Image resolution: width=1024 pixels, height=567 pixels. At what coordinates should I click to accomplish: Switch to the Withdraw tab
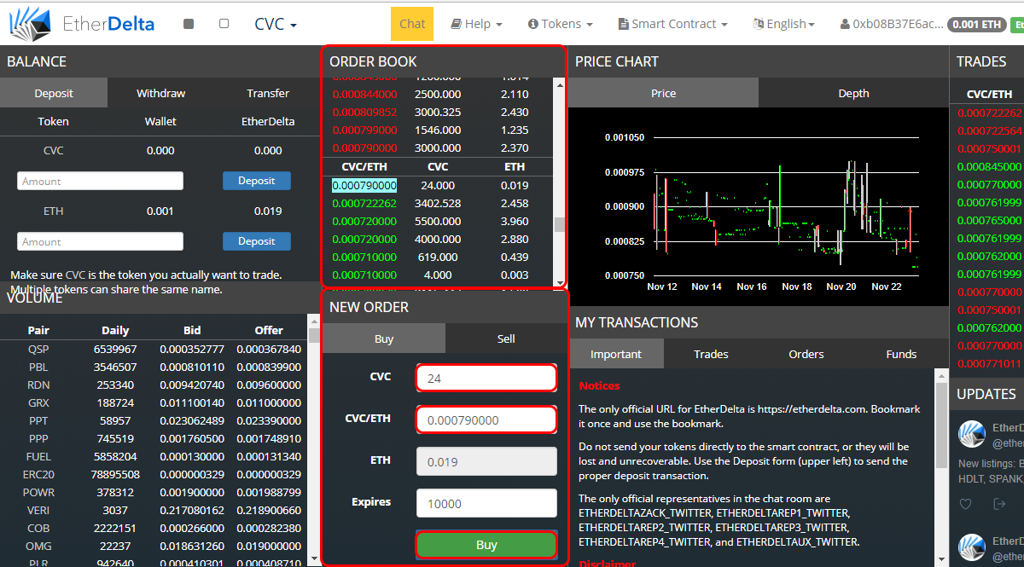[160, 93]
